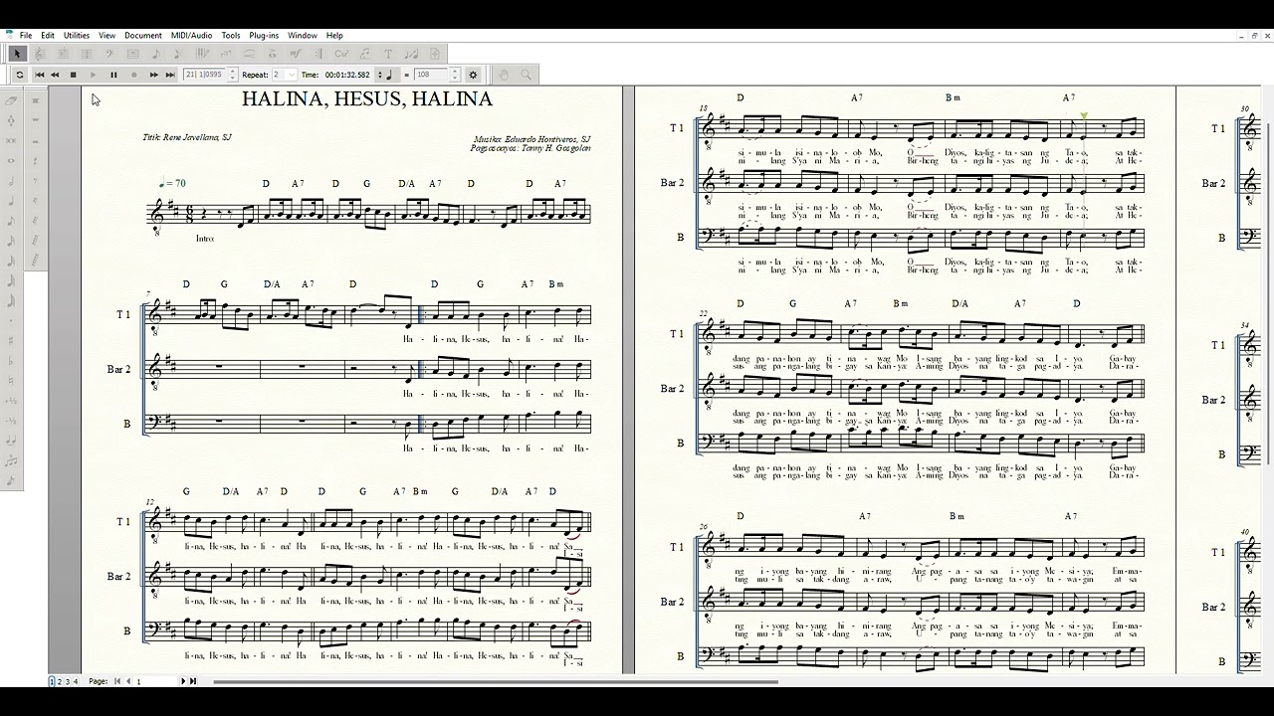The width and height of the screenshot is (1274, 716).
Task: Select the flat accidental
Action: [10, 361]
